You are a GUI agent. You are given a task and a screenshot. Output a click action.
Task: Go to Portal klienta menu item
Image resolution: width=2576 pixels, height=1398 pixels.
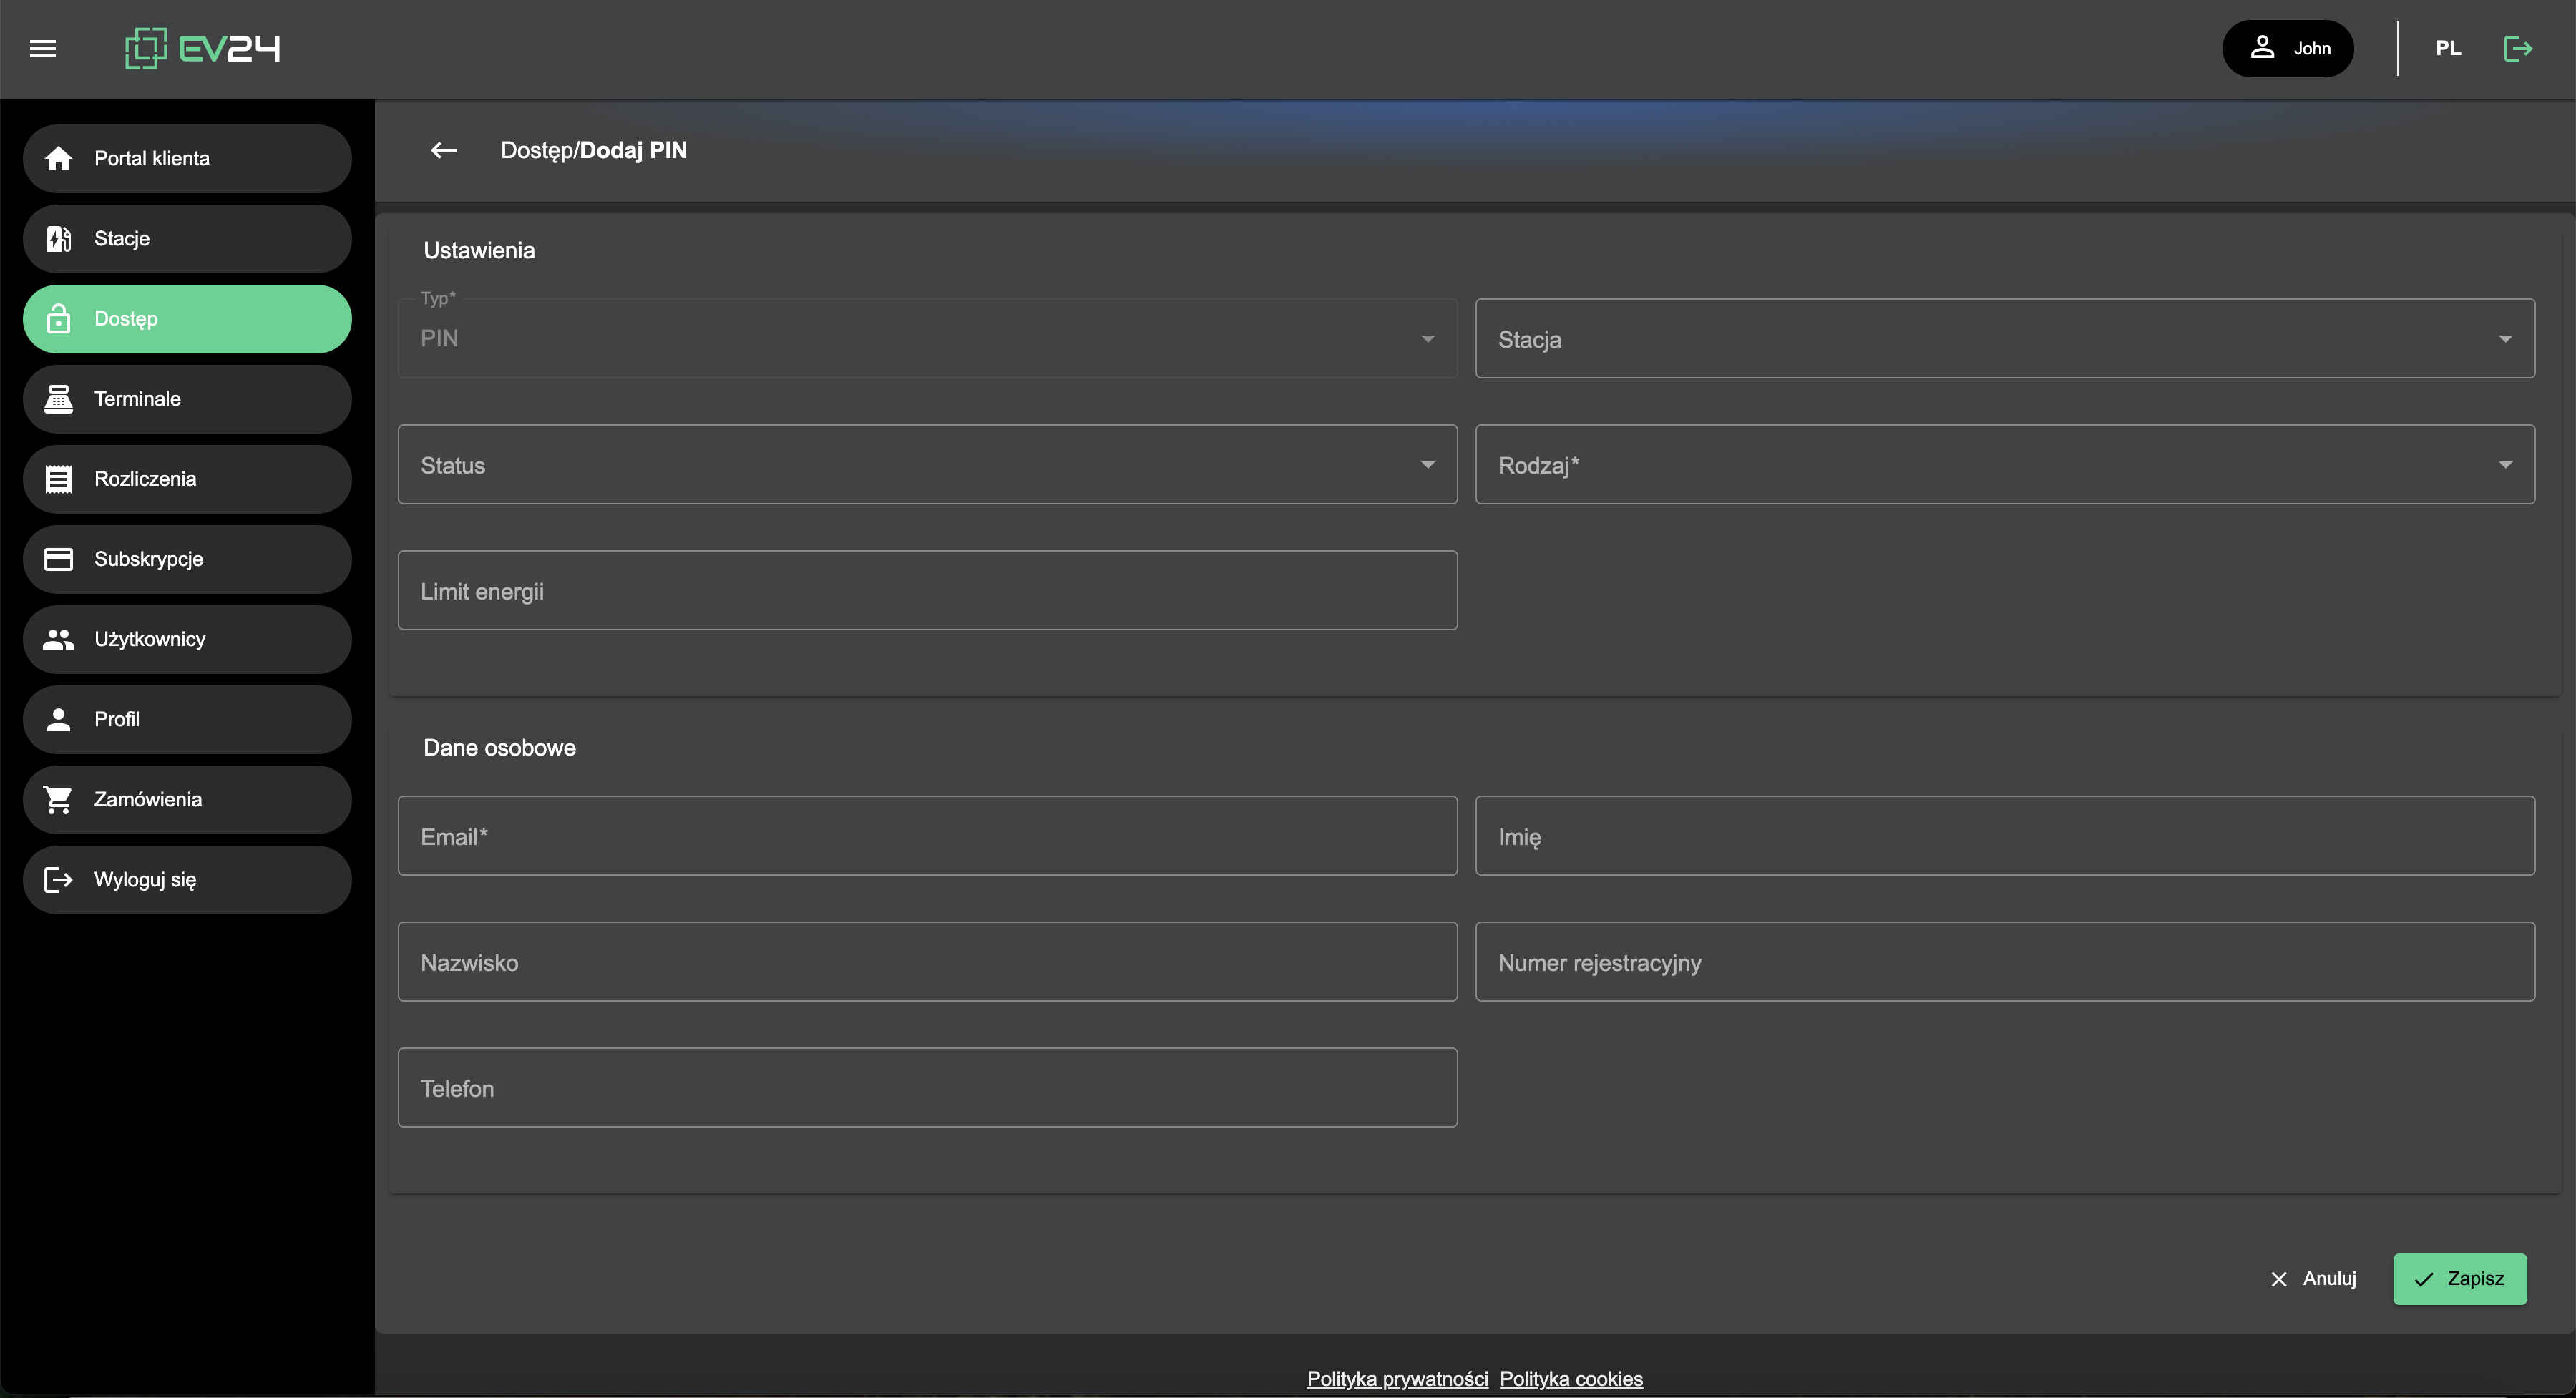coord(187,158)
